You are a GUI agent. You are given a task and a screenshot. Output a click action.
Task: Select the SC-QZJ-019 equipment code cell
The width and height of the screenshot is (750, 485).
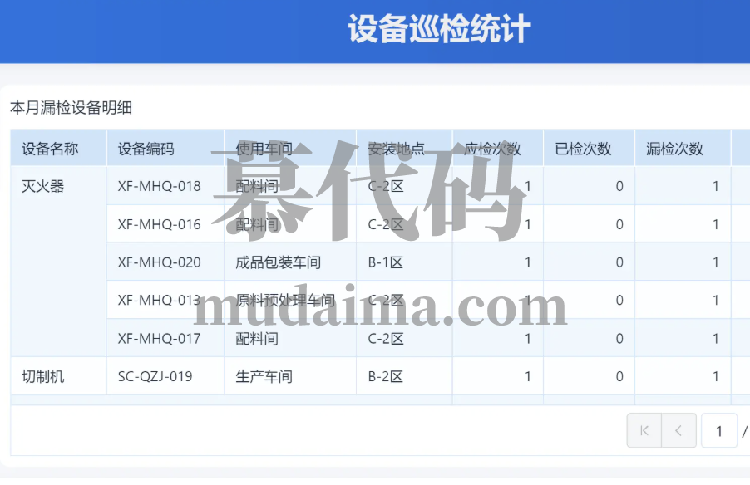(155, 376)
